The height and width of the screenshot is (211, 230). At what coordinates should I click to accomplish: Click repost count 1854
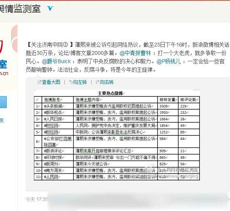click(164, 126)
